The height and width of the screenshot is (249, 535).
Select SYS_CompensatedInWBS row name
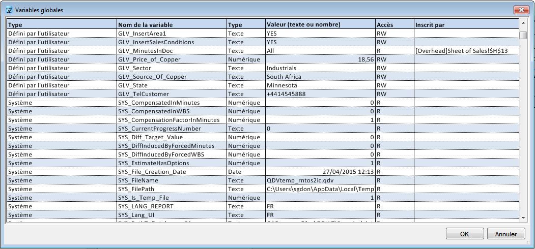click(x=172, y=111)
